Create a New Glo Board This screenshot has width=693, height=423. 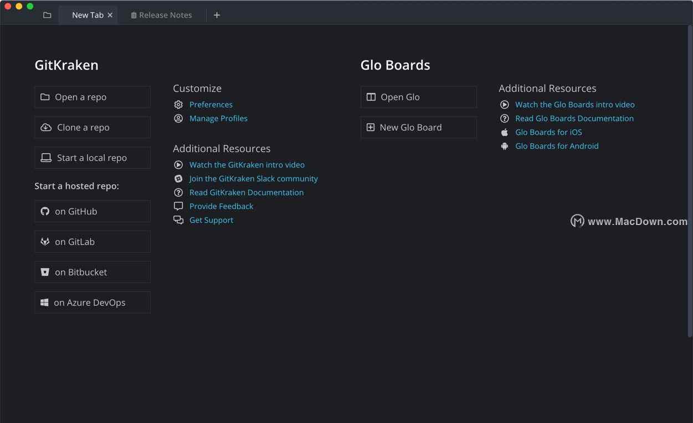(419, 127)
